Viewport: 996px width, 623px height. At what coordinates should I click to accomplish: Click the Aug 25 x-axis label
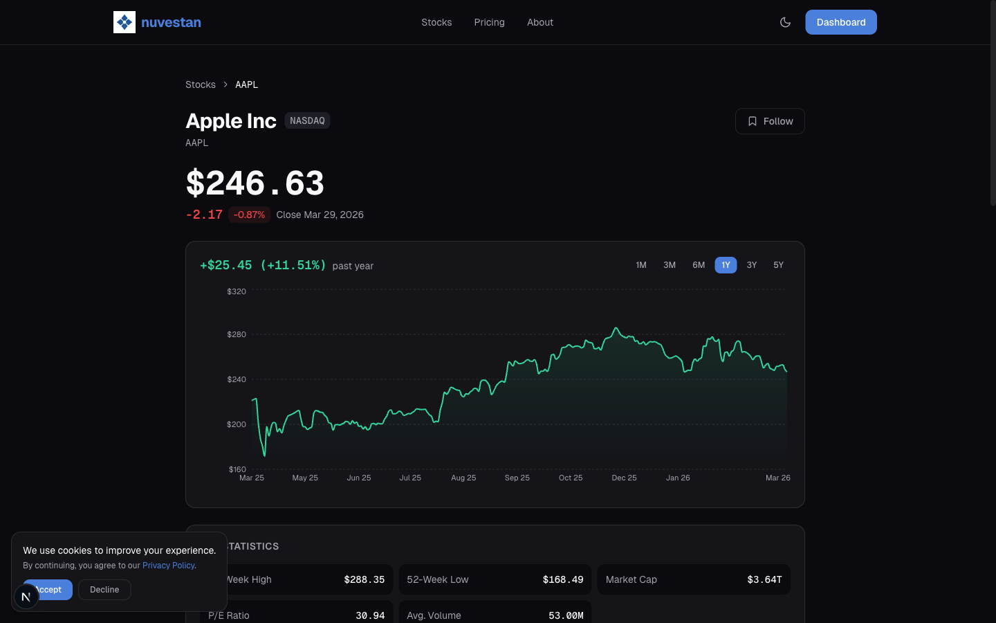(x=463, y=478)
